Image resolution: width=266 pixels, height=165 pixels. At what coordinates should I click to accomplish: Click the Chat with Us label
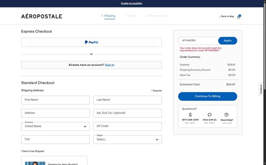coord(209,120)
